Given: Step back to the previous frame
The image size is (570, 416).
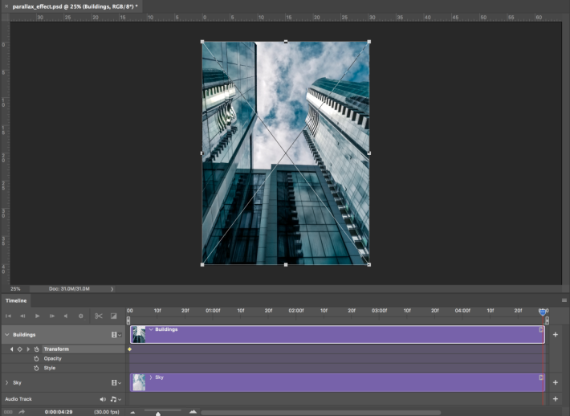Looking at the screenshot, I should click(22, 316).
